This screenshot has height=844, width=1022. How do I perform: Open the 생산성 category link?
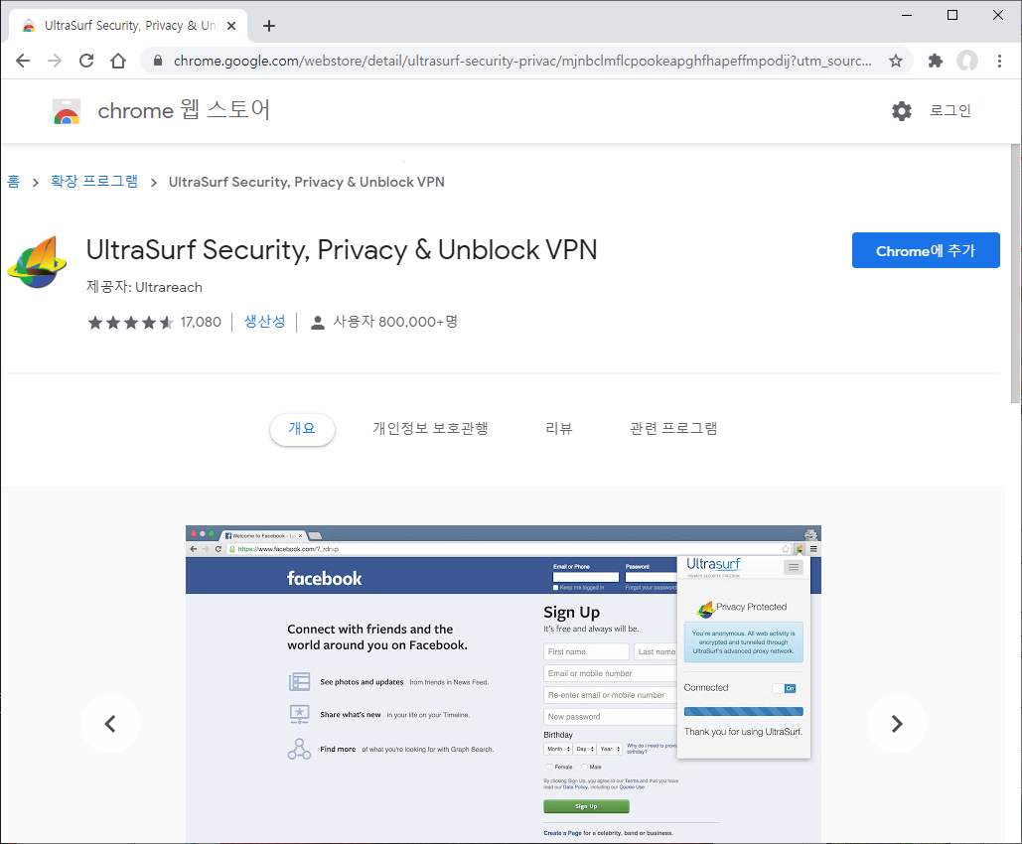(x=264, y=322)
